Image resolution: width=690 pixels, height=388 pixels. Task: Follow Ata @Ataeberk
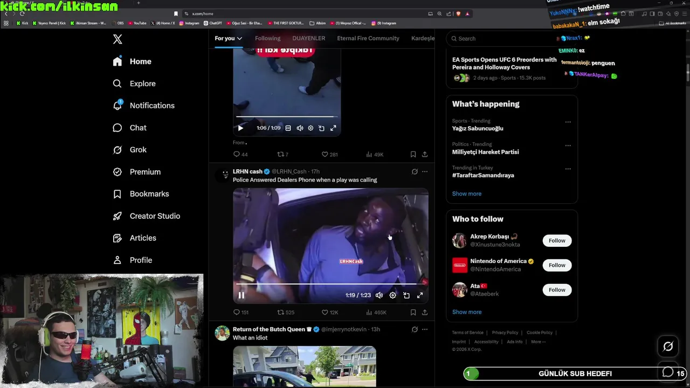557,290
